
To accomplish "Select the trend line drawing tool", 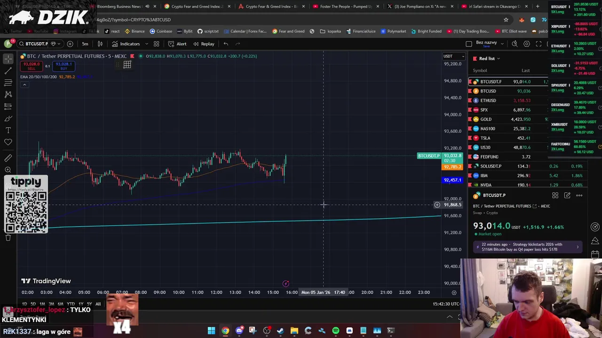I will [x=8, y=70].
